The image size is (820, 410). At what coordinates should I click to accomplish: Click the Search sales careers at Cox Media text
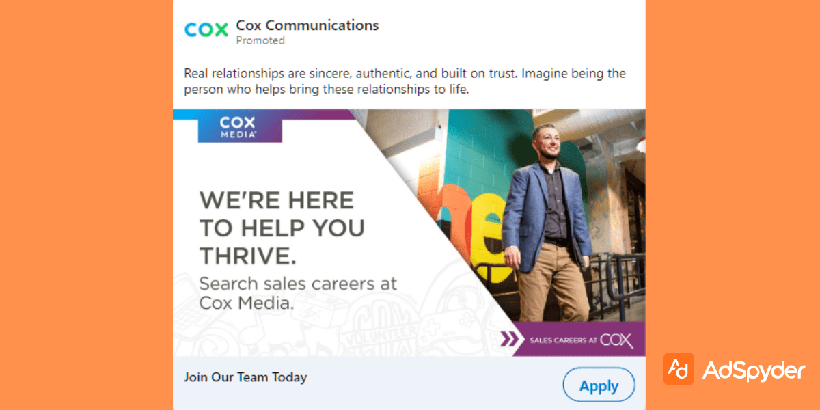pyautogui.click(x=297, y=292)
